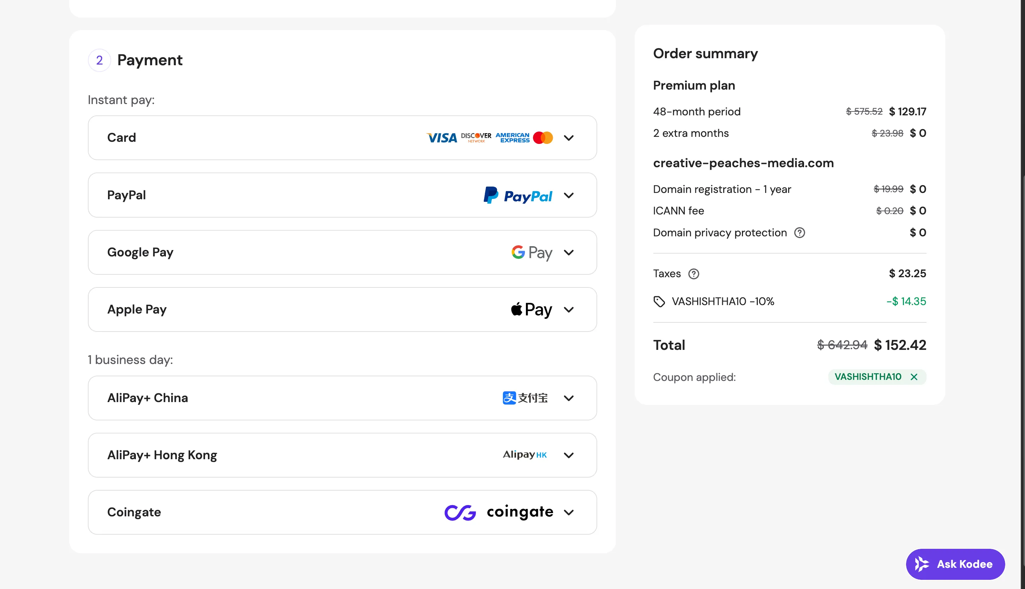This screenshot has width=1025, height=589.
Task: Click the Discover Network logo
Action: [x=476, y=138]
